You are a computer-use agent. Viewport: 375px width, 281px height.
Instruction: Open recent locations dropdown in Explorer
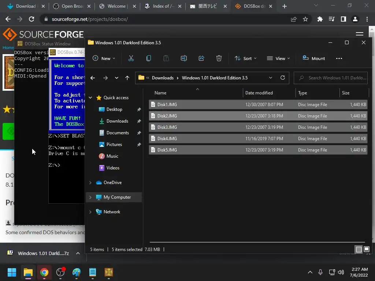116,78
